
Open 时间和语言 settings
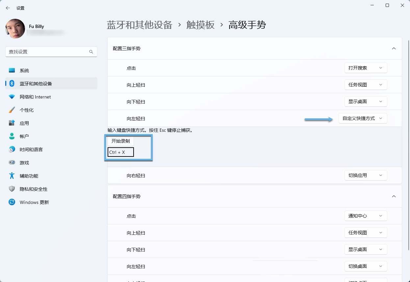pyautogui.click(x=31, y=149)
